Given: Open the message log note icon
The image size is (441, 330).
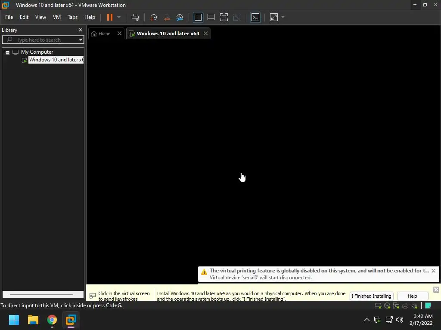Looking at the screenshot, I should [x=428, y=306].
